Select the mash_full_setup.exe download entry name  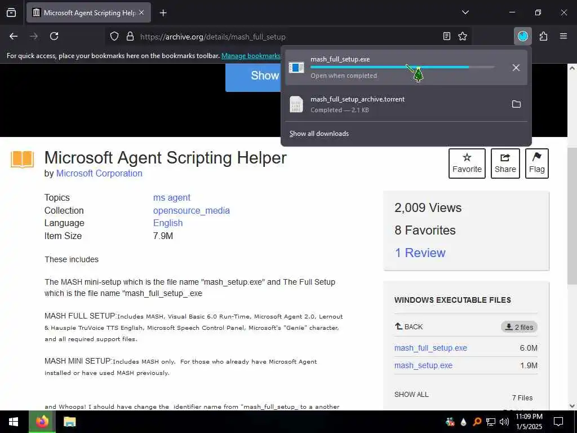click(340, 59)
